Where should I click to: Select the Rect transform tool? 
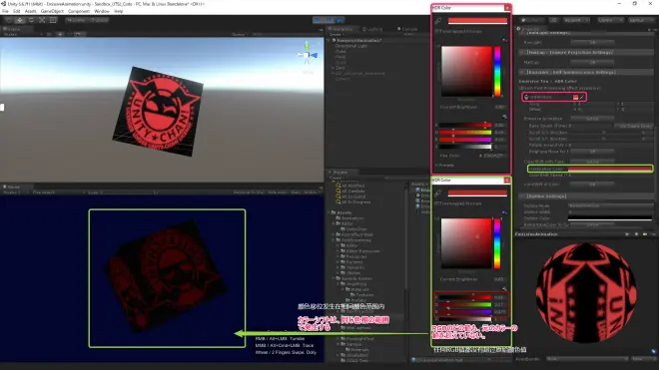point(53,20)
